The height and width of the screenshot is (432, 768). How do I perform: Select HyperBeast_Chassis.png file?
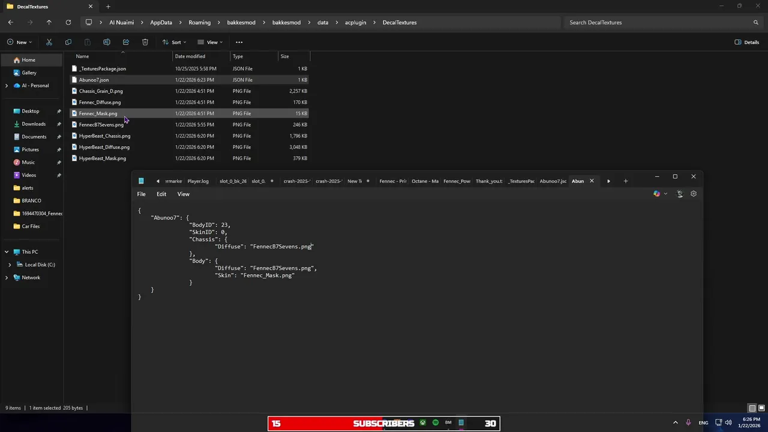click(x=189, y=136)
